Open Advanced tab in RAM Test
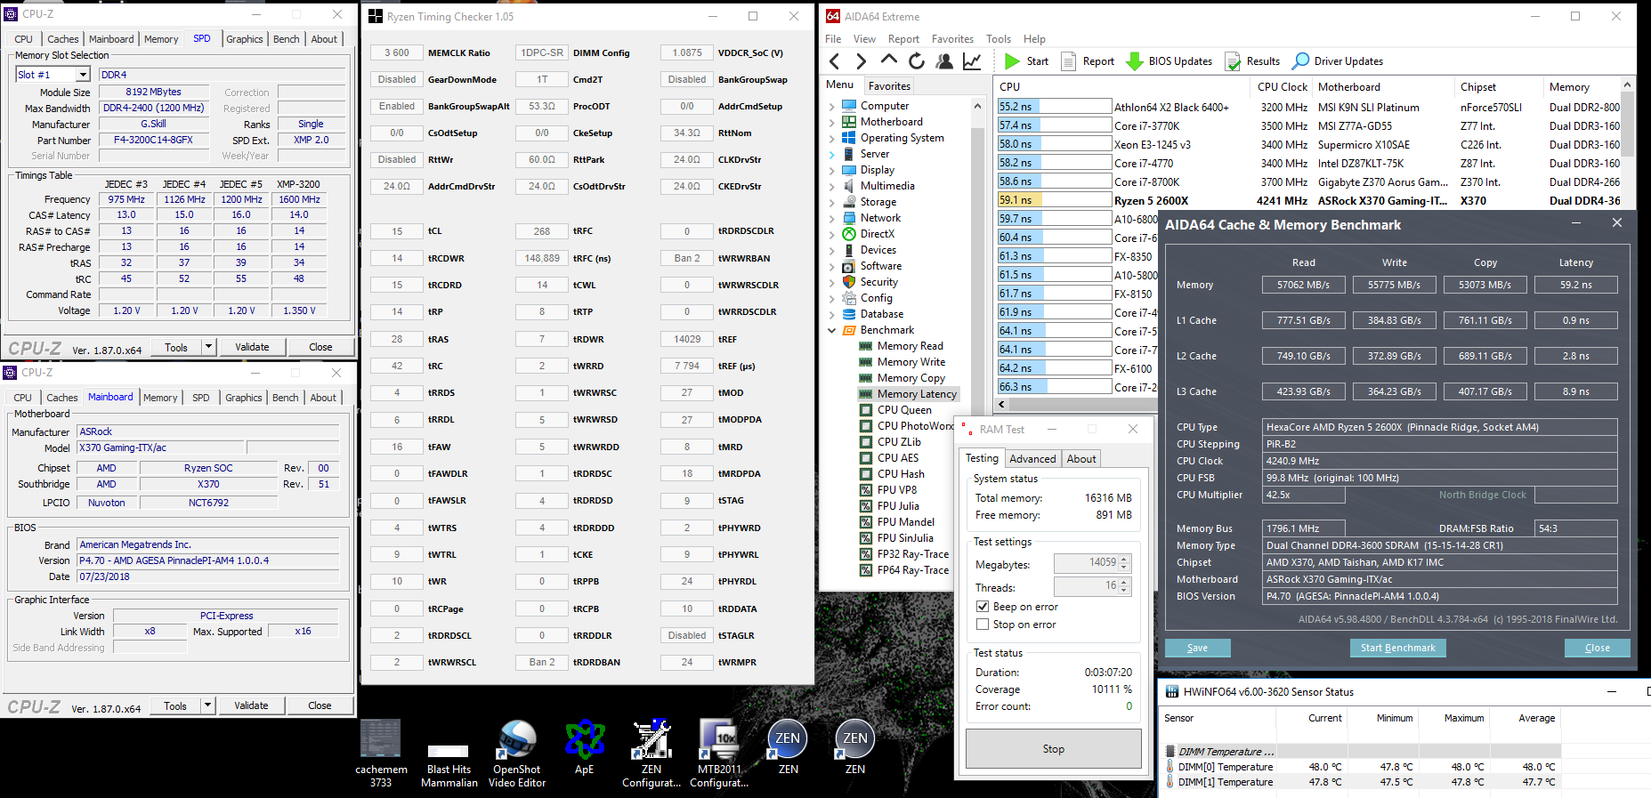This screenshot has height=798, width=1651. (x=1032, y=459)
